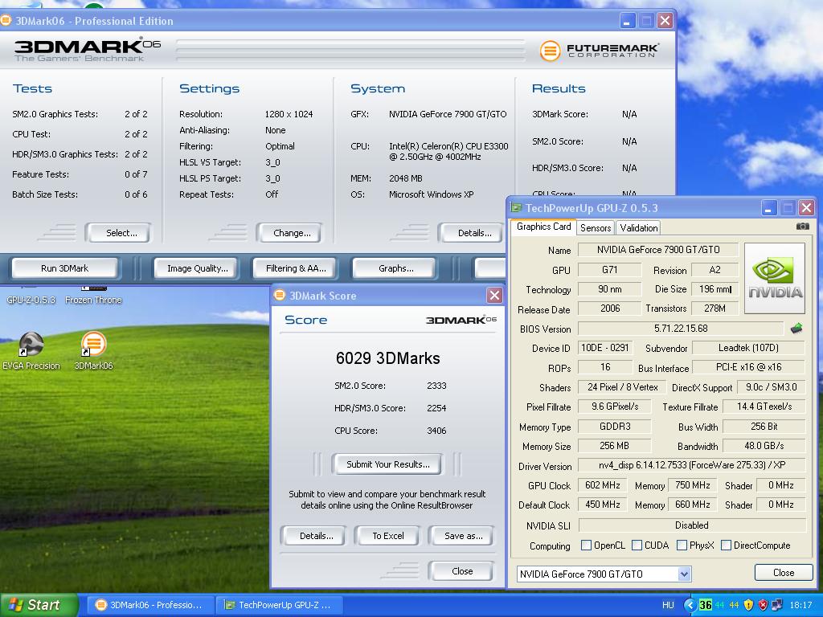Toggle the CUDA checkbox
823x617 pixels.
(x=637, y=545)
